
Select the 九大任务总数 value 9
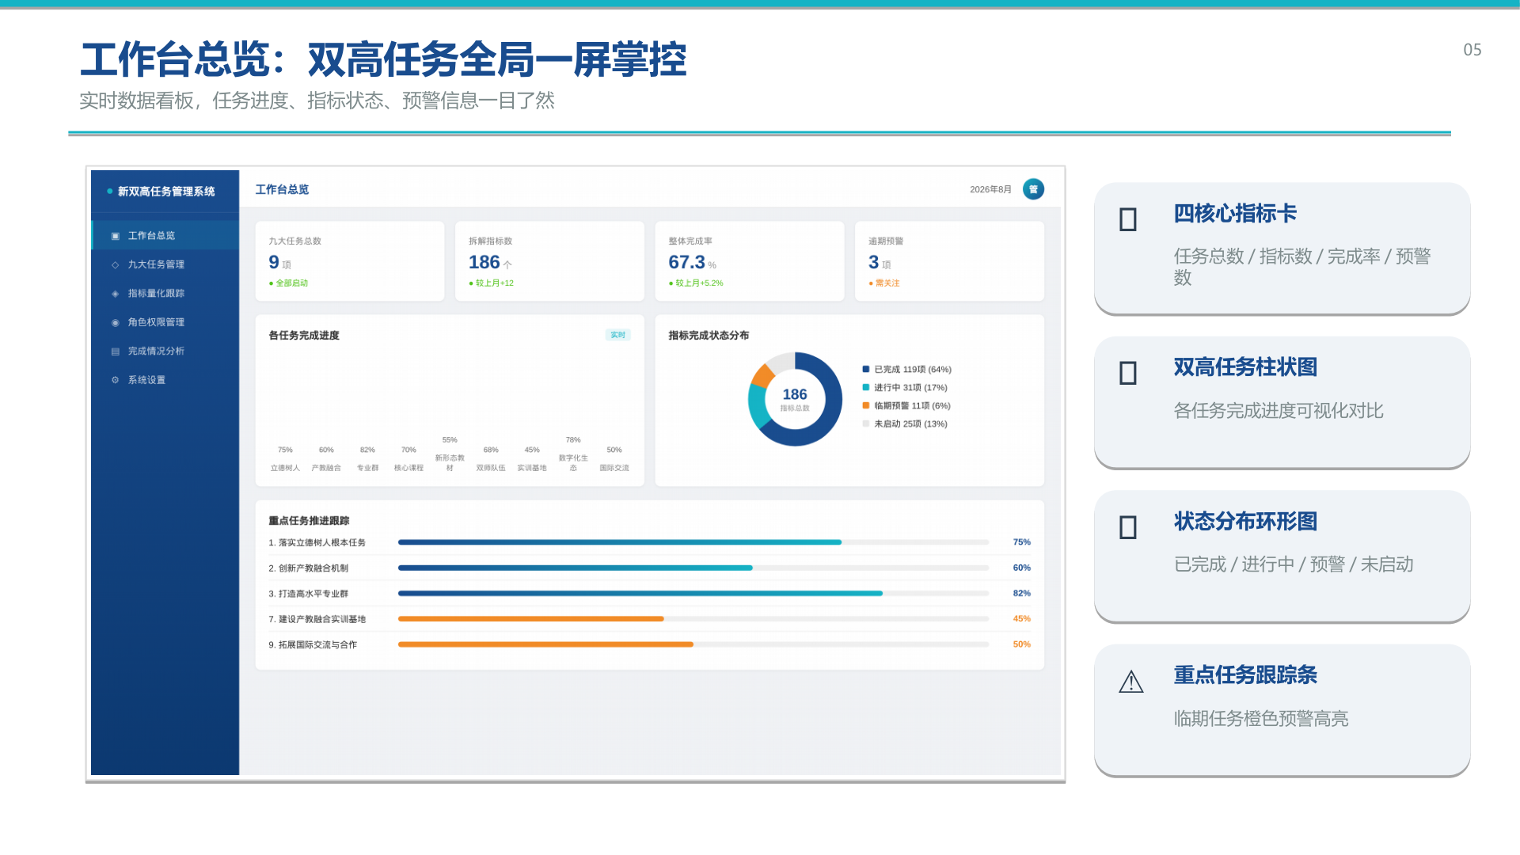(274, 262)
